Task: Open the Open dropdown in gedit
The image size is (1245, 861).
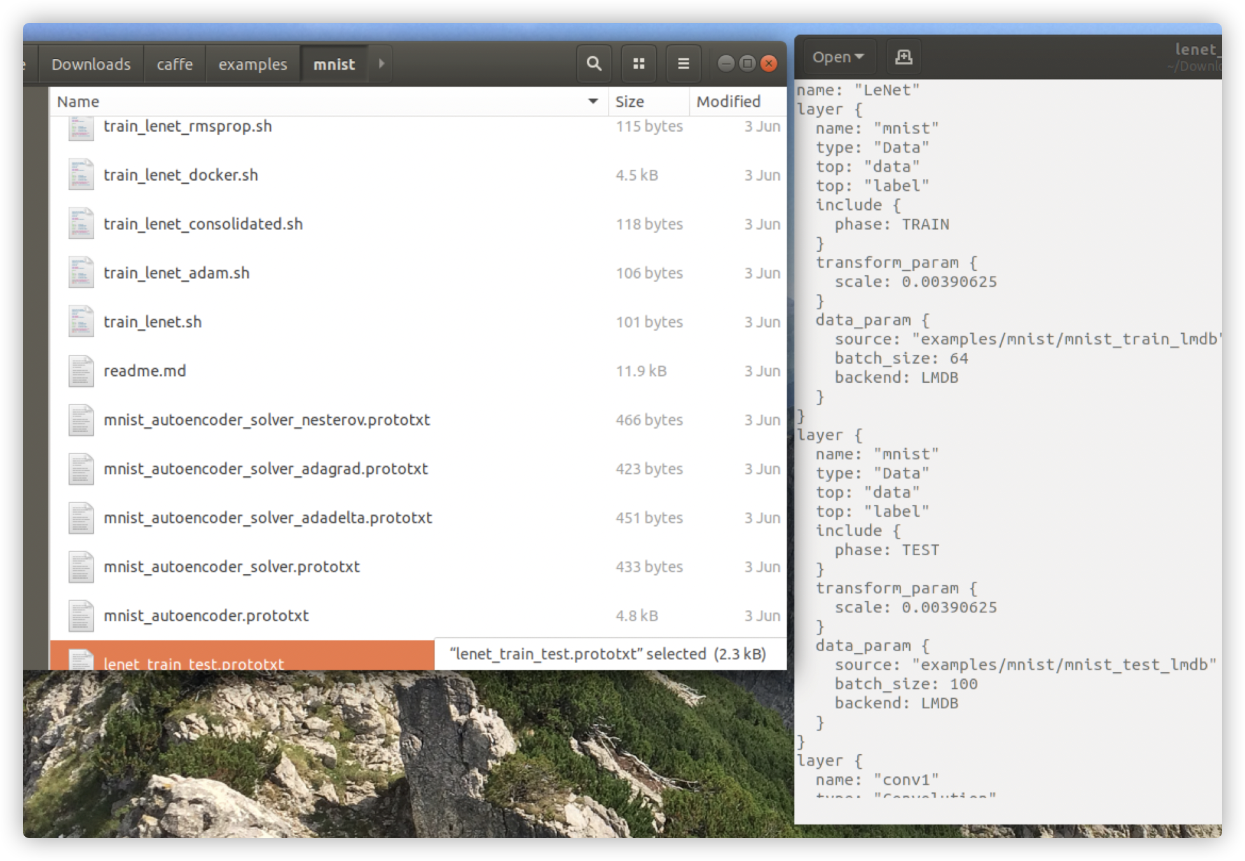Action: (x=837, y=57)
